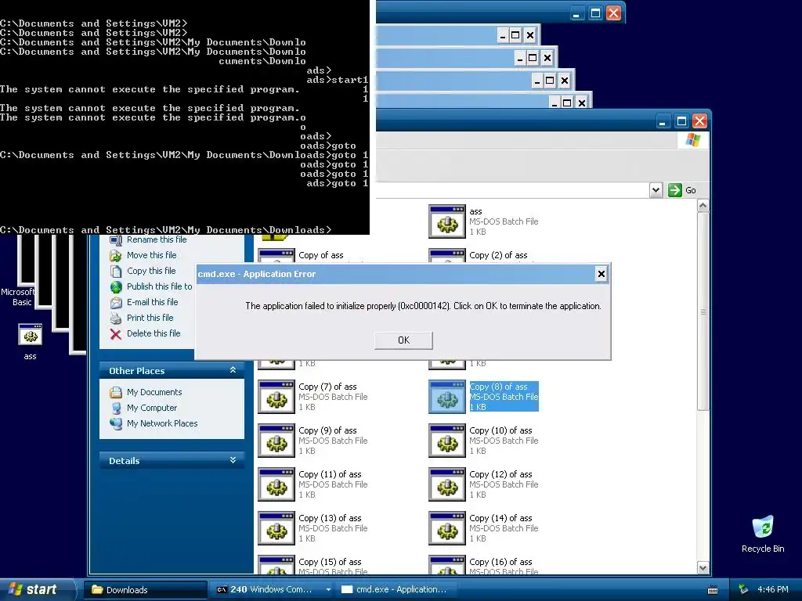Click the My Documents folder icon

point(116,393)
